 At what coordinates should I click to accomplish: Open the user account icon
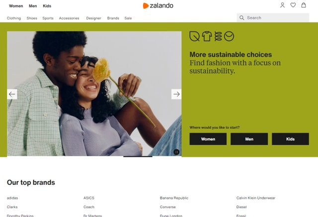click(x=282, y=5)
